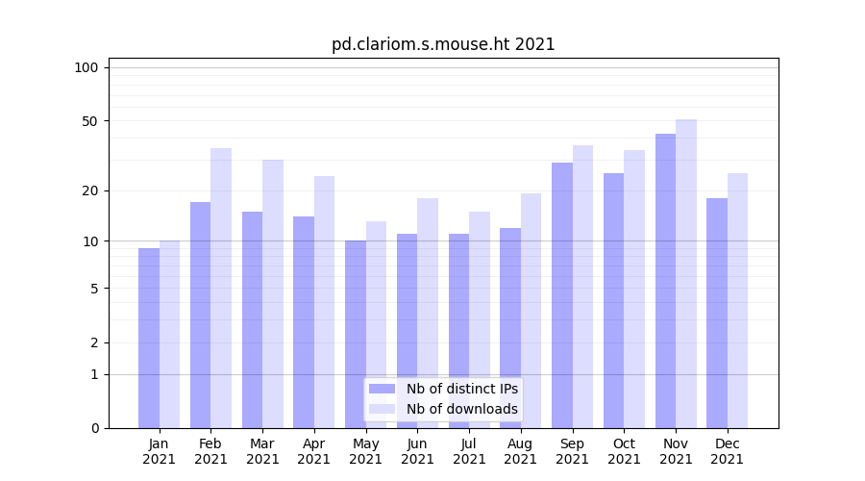
Task: Click the Apr 2021 downloads bar
Action: point(324,302)
